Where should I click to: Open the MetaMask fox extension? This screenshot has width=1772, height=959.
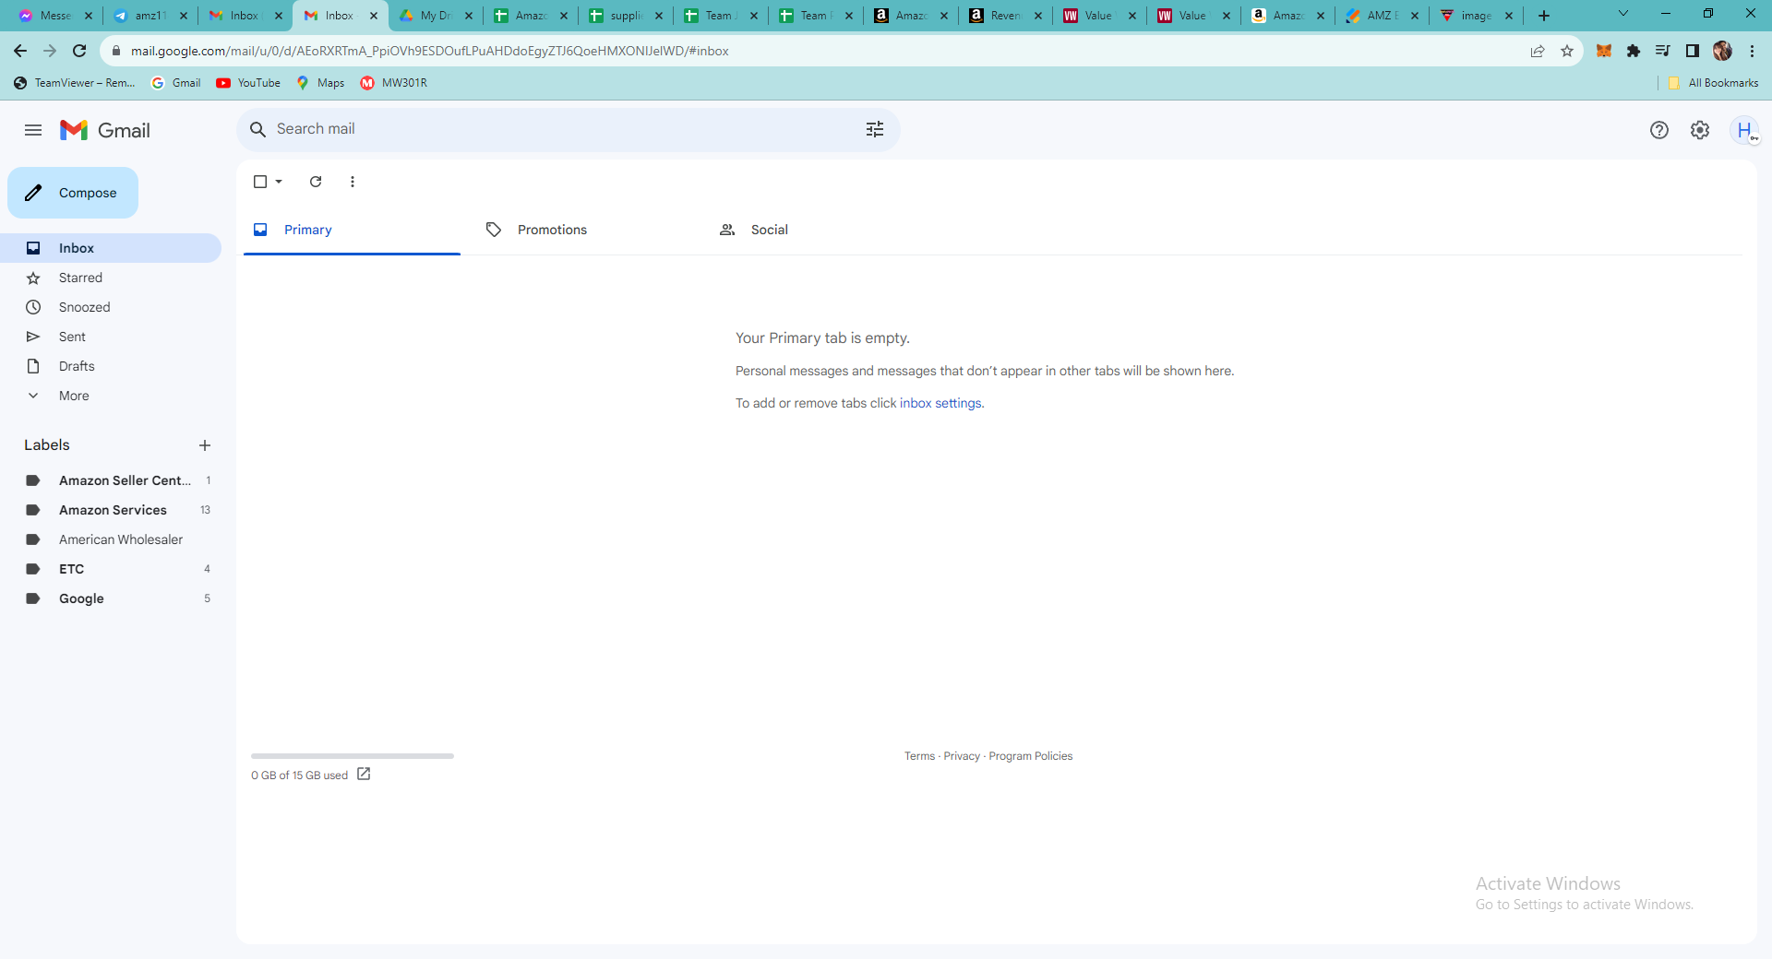(x=1604, y=51)
